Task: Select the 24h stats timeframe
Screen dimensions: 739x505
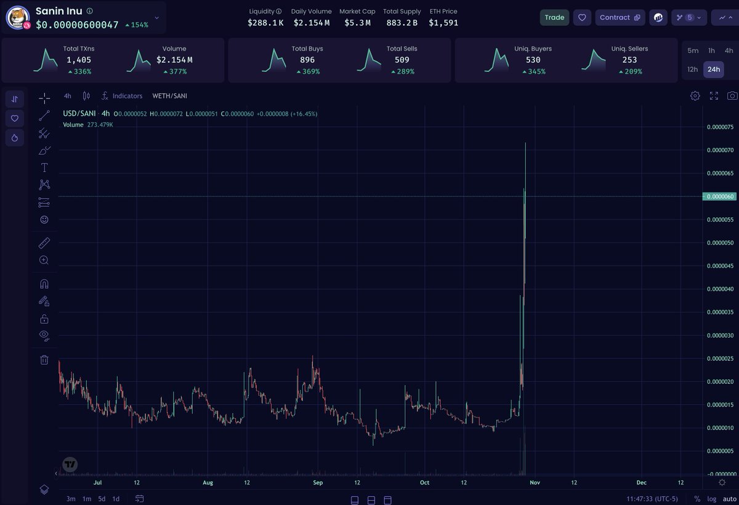Action: (714, 69)
